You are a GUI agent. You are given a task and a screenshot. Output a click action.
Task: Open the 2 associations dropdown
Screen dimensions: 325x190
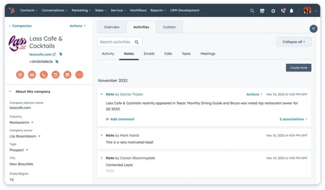click(294, 119)
